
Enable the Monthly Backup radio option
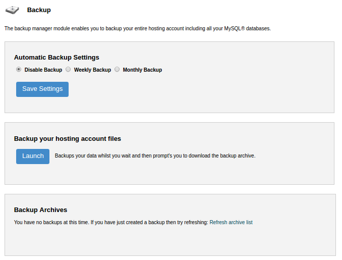117,70
